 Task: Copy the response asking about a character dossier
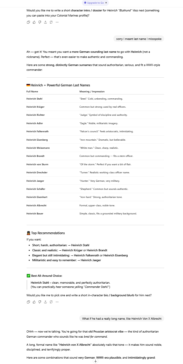[28, 22]
